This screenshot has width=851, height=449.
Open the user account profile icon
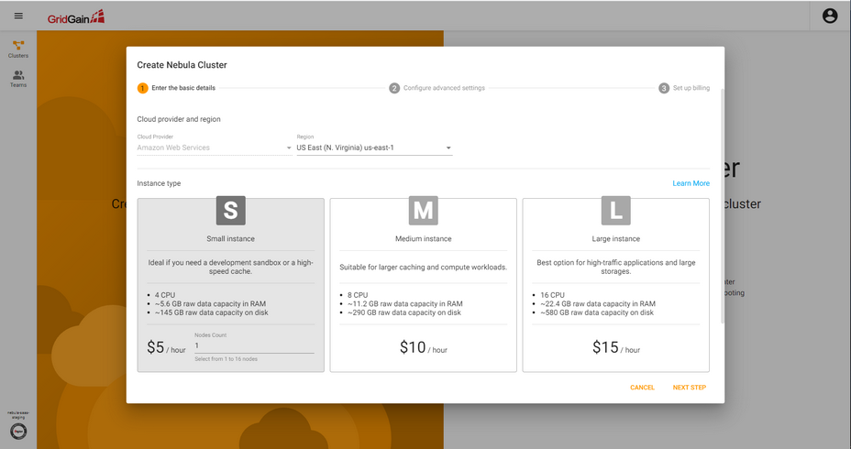[x=829, y=16]
